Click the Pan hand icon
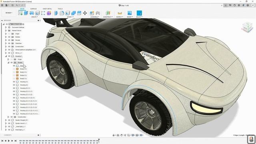The image size is (256, 144). coord(122,135)
